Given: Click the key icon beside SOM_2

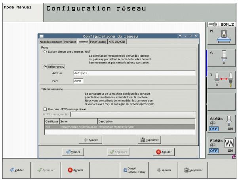Looking at the screenshot, I should [x=213, y=24].
